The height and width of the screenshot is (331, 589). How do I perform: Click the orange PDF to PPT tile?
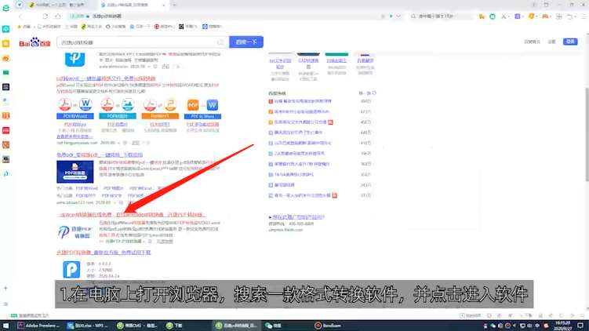160,109
